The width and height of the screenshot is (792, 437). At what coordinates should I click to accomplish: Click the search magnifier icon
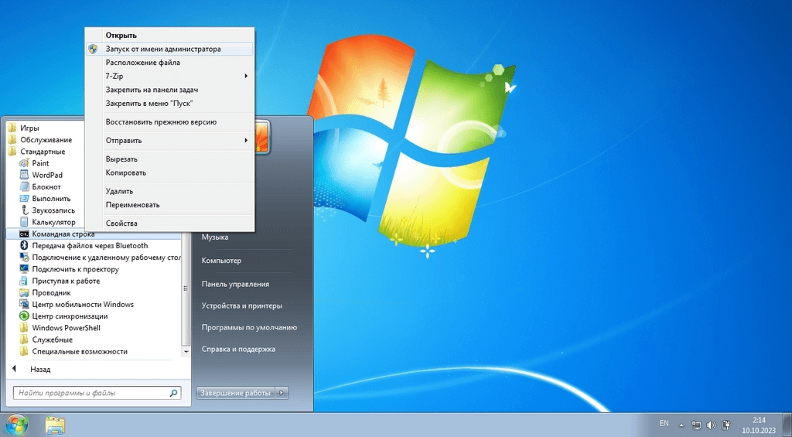[x=173, y=393]
